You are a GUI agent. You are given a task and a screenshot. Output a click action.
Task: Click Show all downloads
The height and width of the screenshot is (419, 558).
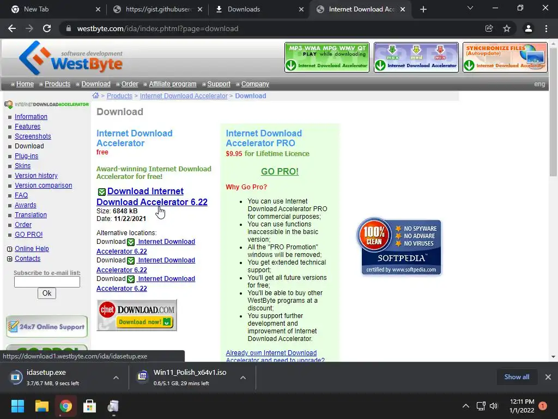point(517,377)
